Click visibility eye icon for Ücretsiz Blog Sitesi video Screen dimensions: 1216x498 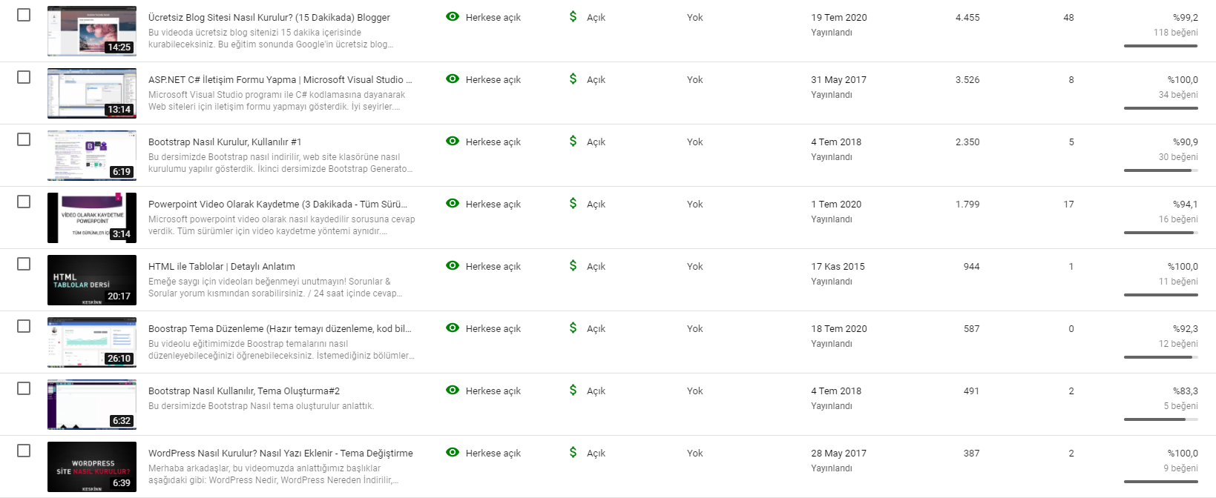tap(453, 16)
